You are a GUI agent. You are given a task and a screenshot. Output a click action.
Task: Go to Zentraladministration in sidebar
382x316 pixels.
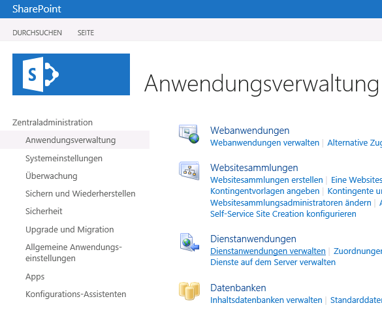click(x=52, y=122)
